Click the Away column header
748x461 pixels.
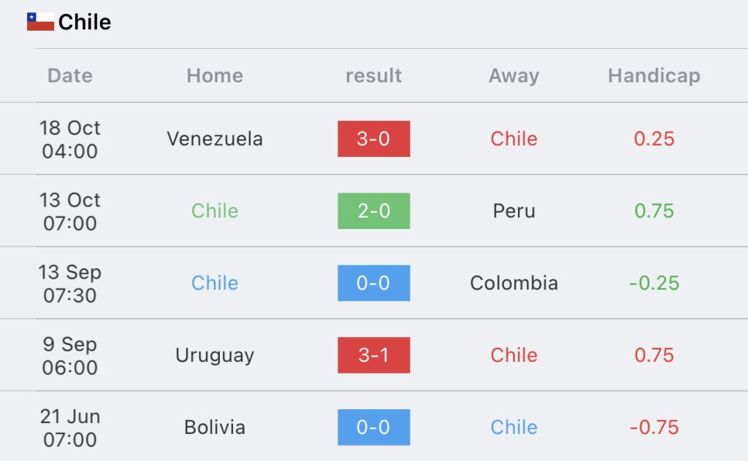(514, 76)
